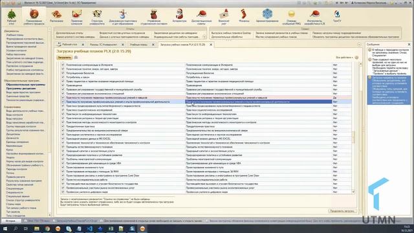Open Образовательные программы in left navigation

tap(26, 85)
